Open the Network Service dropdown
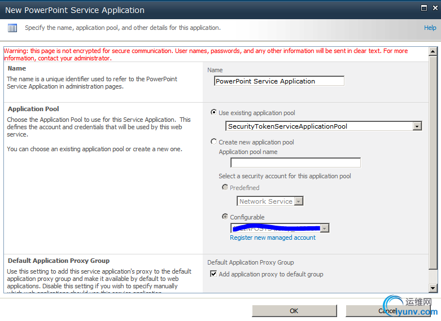Image resolution: width=441 pixels, height=321 pixels. 299,201
